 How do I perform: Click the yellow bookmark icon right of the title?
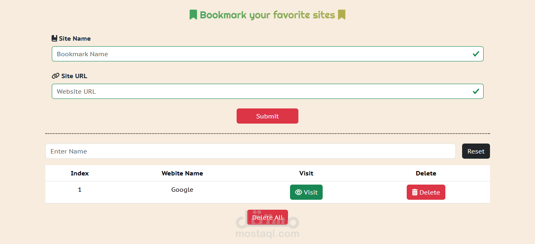point(341,14)
